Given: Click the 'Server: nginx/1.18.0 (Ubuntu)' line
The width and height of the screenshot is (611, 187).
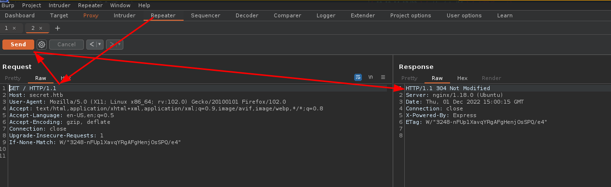Looking at the screenshot, I should tap(454, 95).
